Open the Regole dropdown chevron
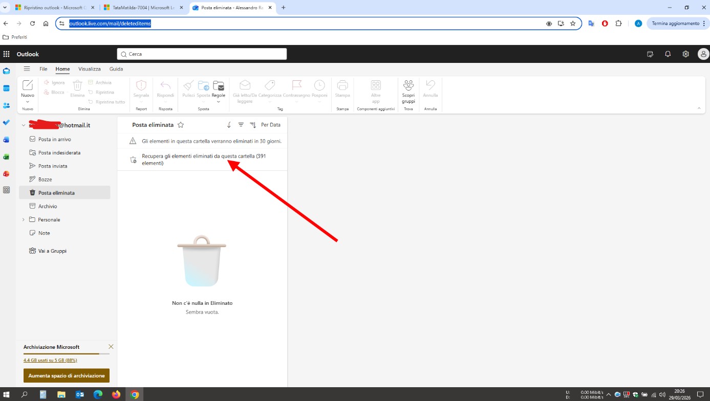The width and height of the screenshot is (710, 401). 219,101
